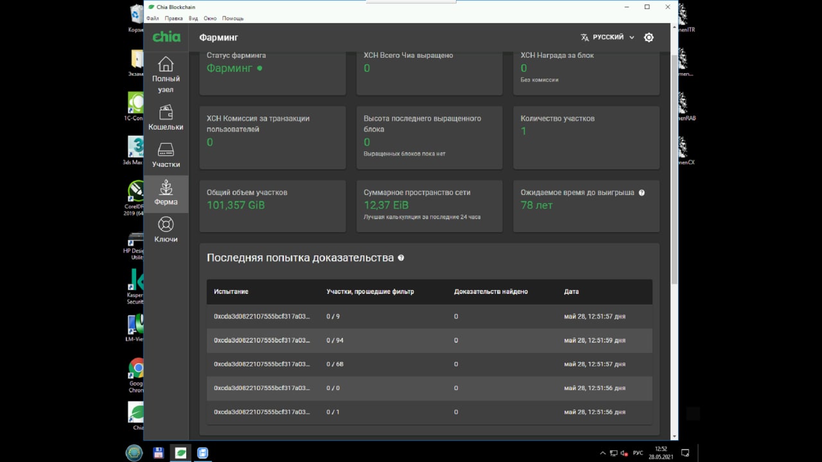This screenshot has height=462, width=822.
Task: Open the Помощь menu
Action: point(232,19)
